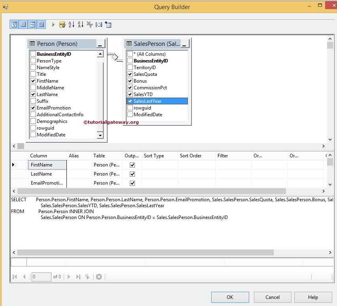Toggle the Results pane
Screen dimensions: 337x306
[42, 24]
